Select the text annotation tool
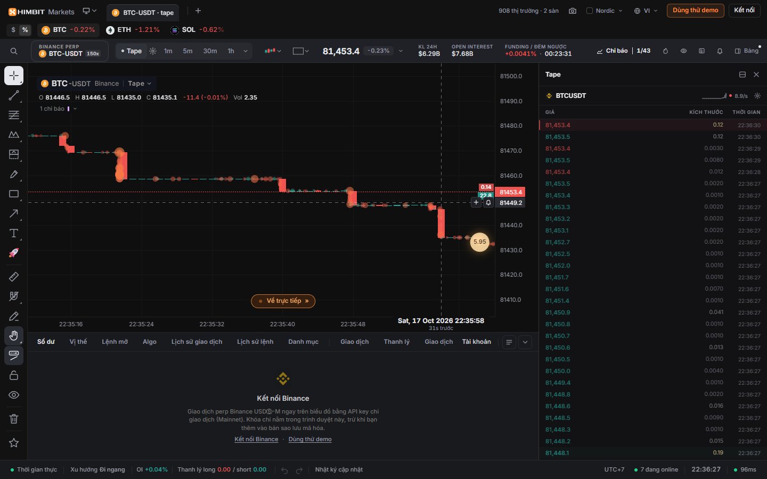Screen dimensions: 767x479 click(x=14, y=233)
